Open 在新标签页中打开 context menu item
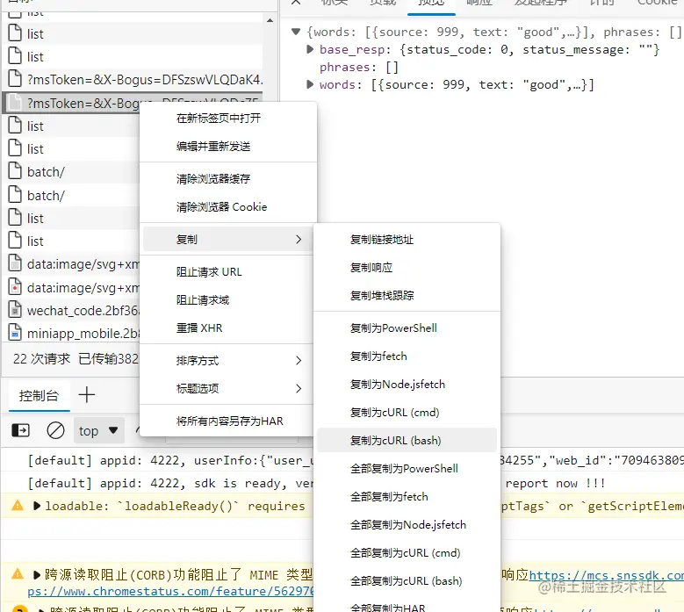This screenshot has width=684, height=612. coord(228,119)
